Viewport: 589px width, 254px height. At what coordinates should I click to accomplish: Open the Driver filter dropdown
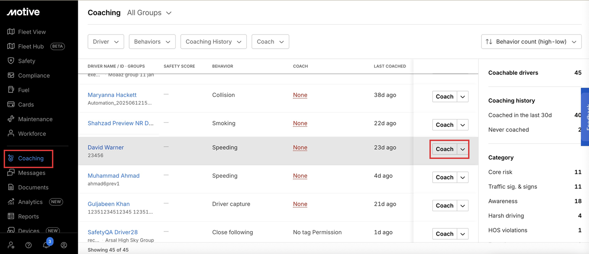pyautogui.click(x=106, y=42)
